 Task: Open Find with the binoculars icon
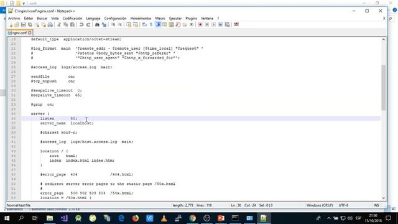point(97,25)
